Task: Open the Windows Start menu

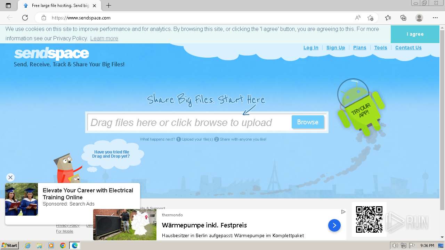Action: [10, 245]
